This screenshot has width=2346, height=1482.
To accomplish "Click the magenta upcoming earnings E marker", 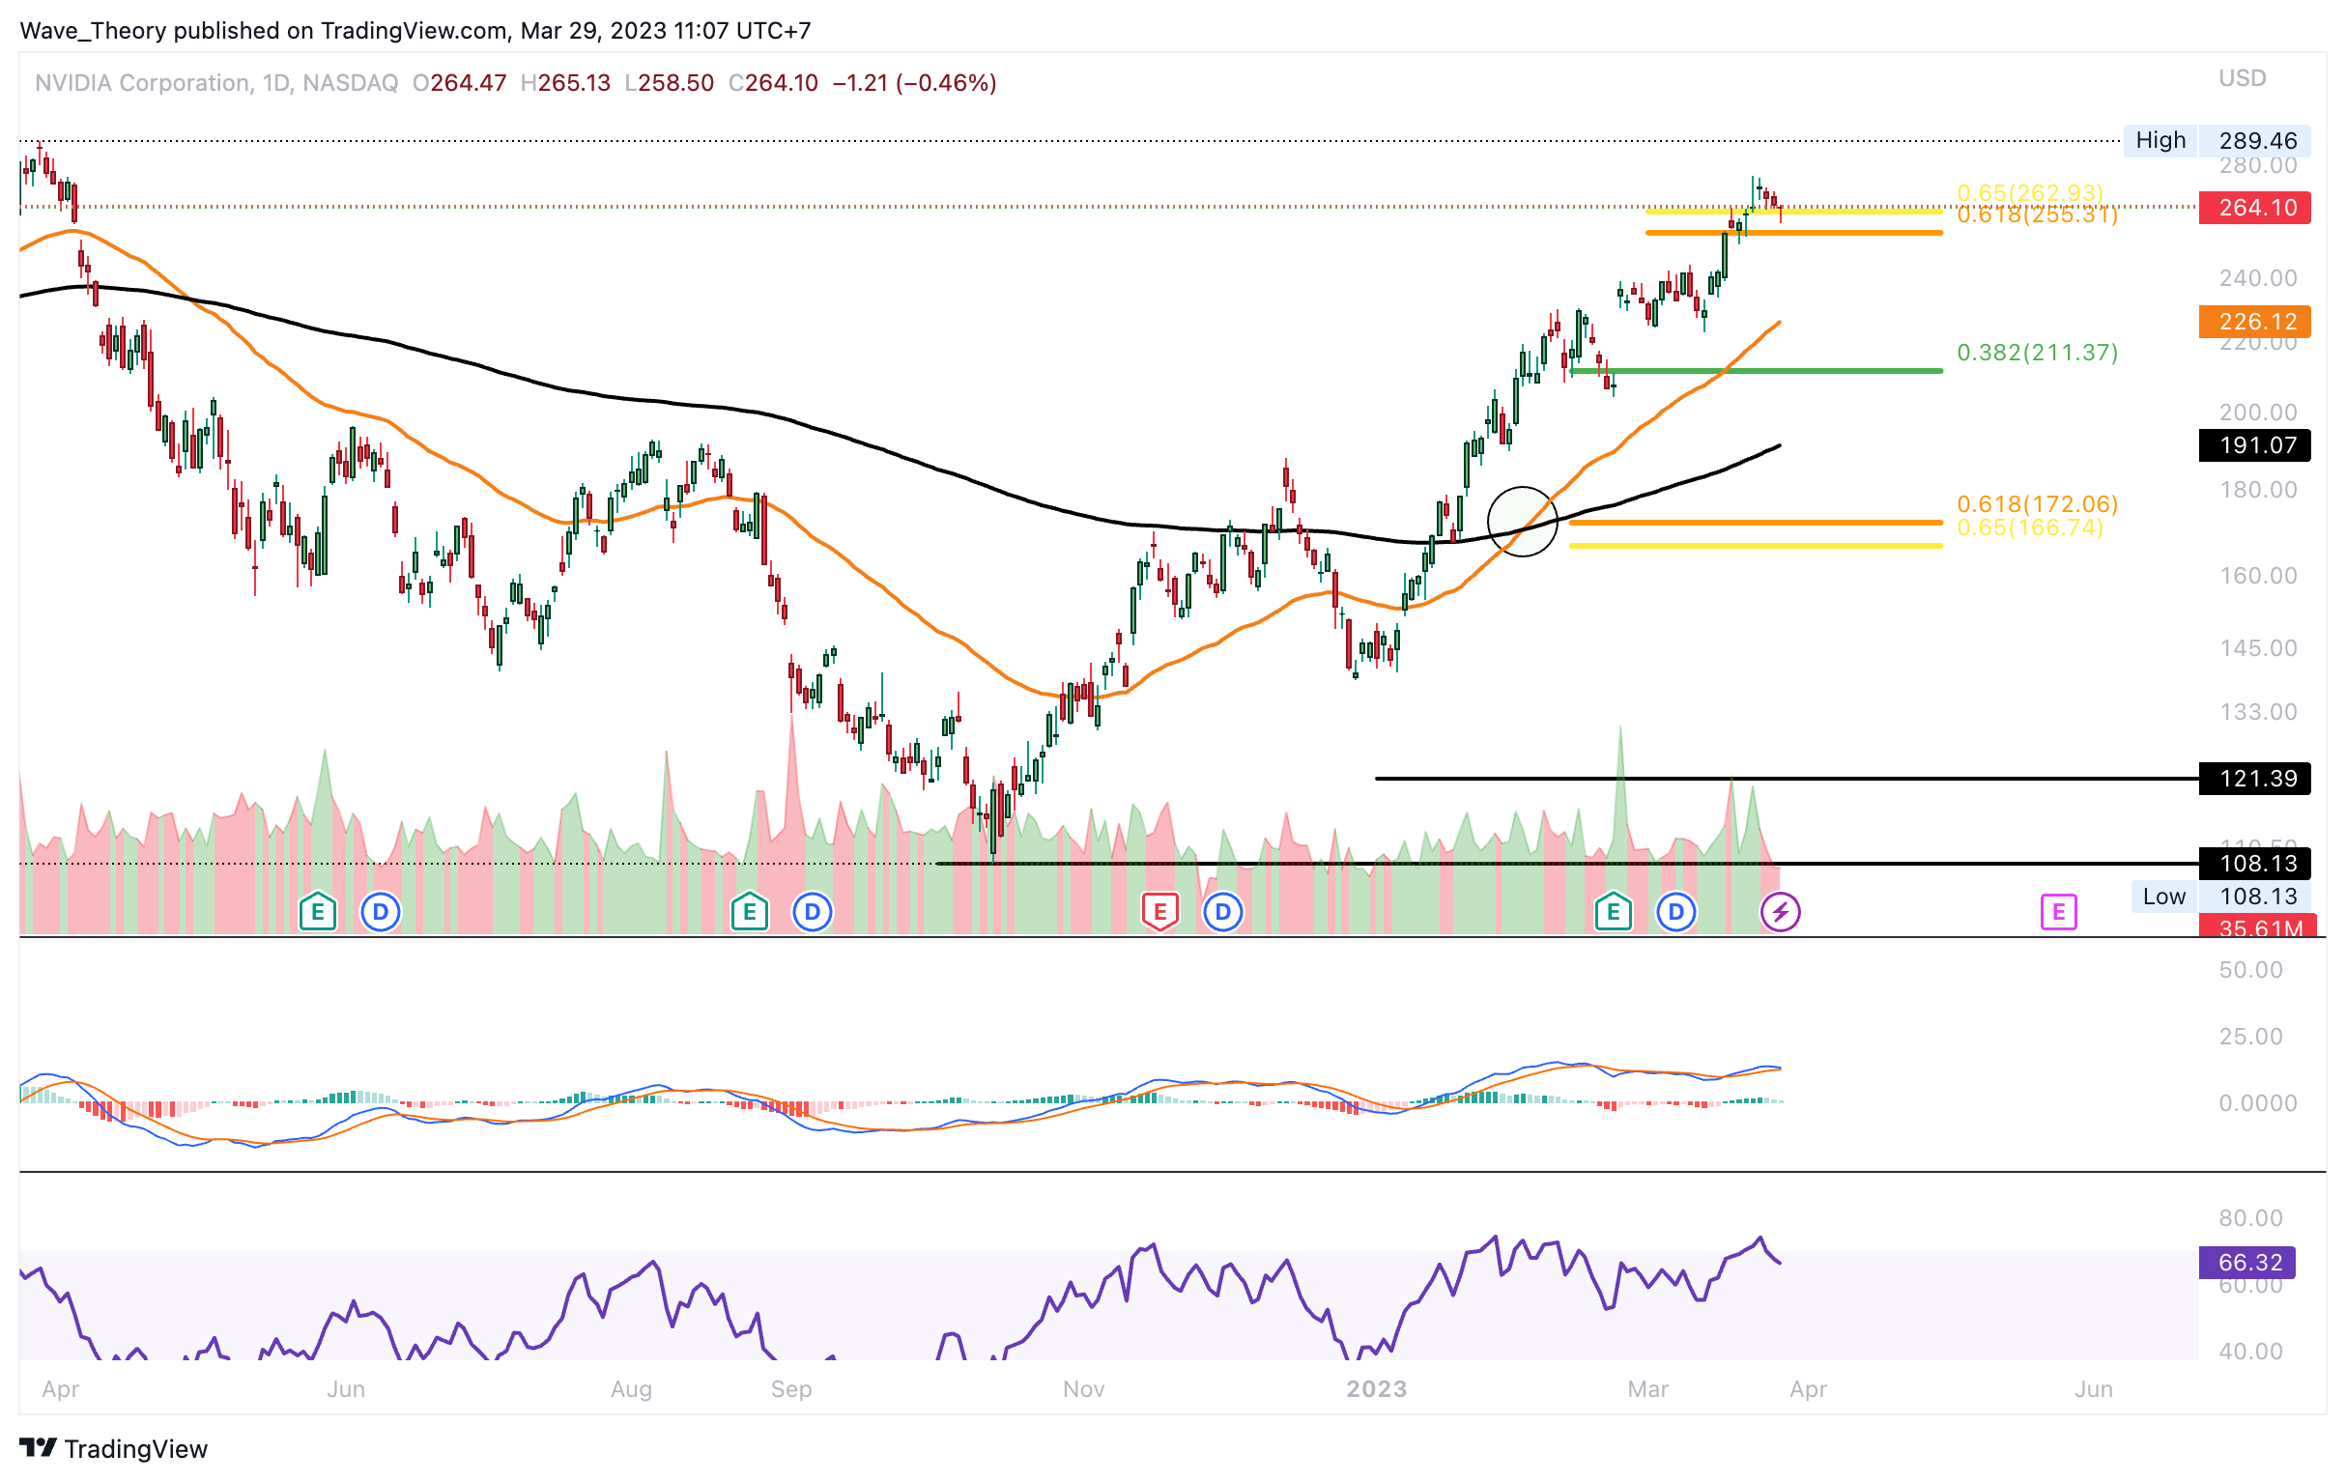I will [2058, 912].
